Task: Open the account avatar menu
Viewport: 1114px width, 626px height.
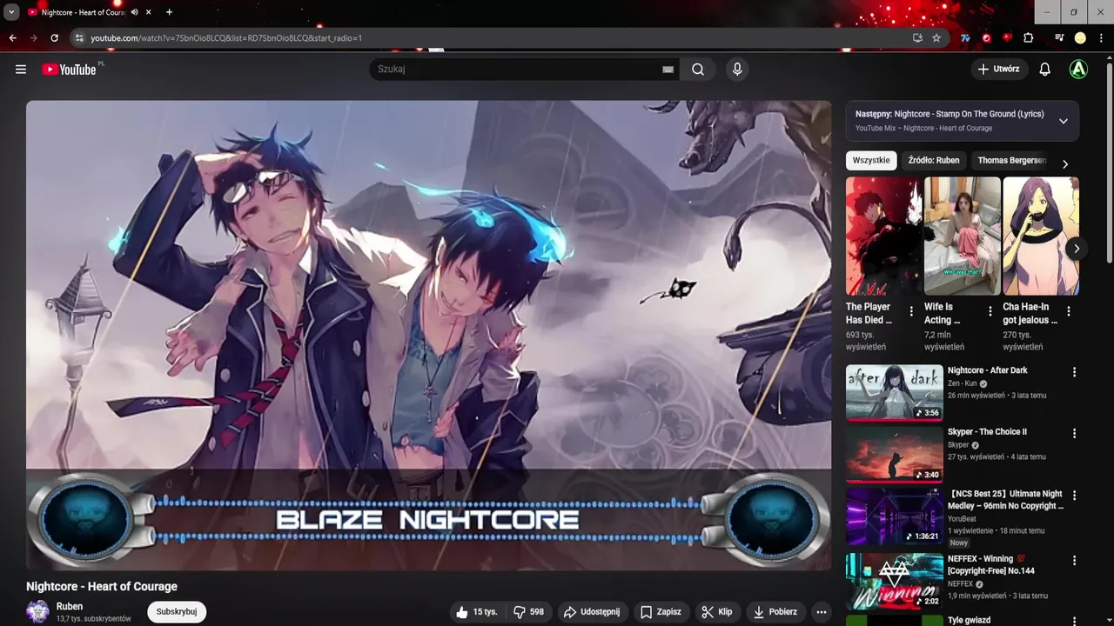Action: [x=1078, y=70]
